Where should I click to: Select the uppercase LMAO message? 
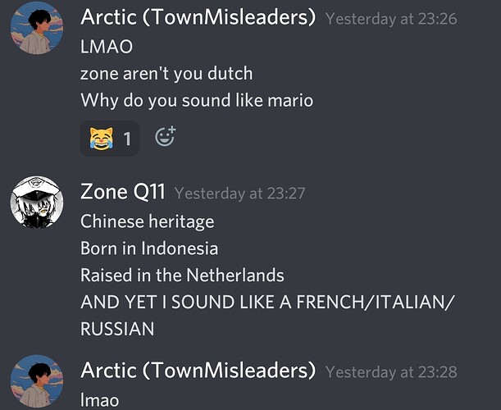(x=107, y=47)
